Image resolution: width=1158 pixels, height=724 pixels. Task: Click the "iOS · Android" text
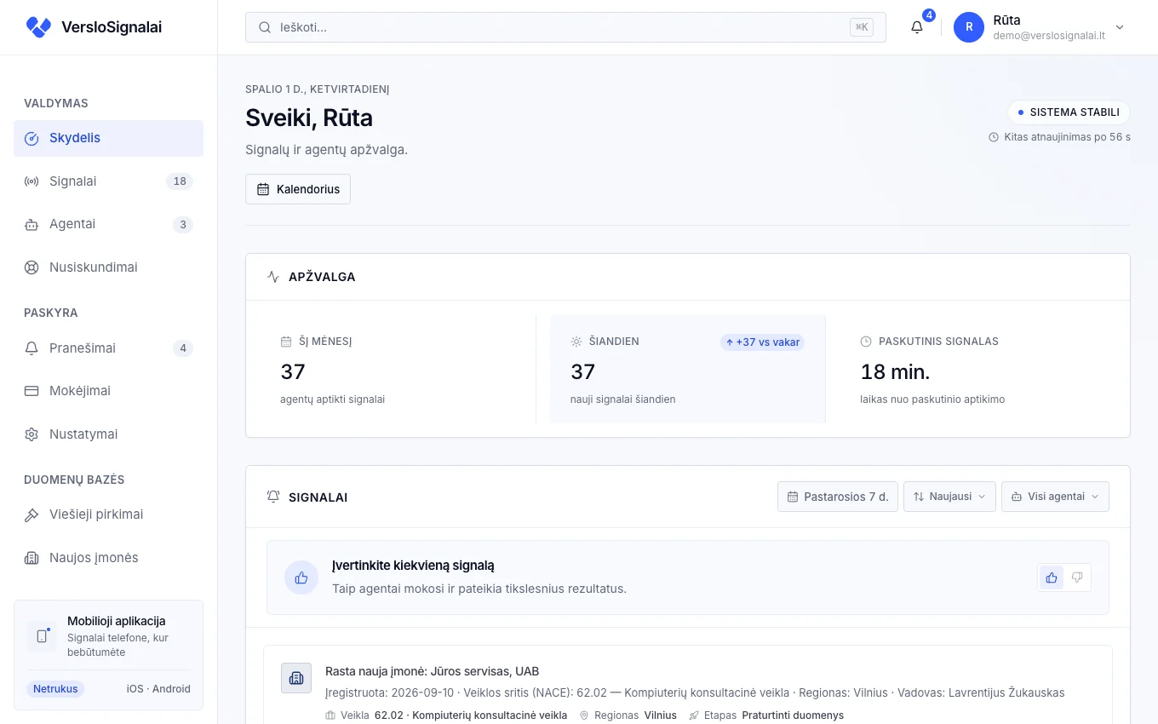coord(158,689)
